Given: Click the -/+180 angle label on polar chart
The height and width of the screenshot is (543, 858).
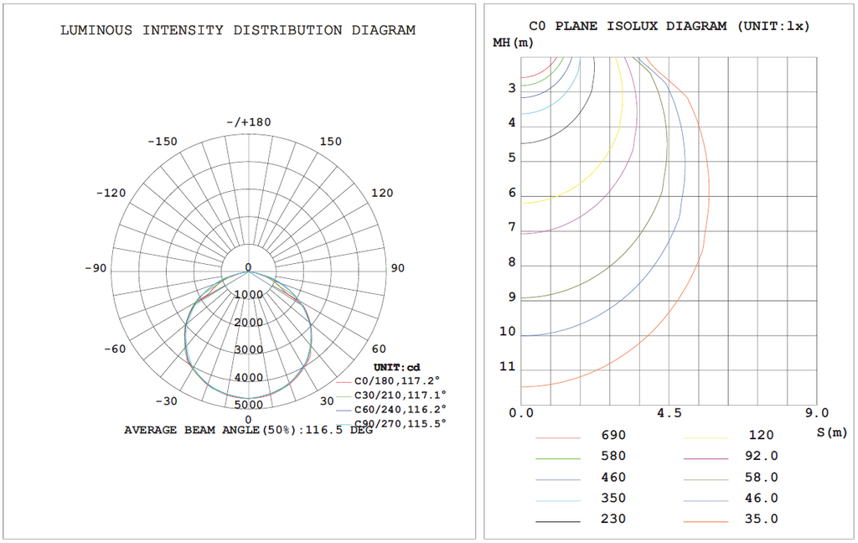Looking at the screenshot, I should click(249, 122).
